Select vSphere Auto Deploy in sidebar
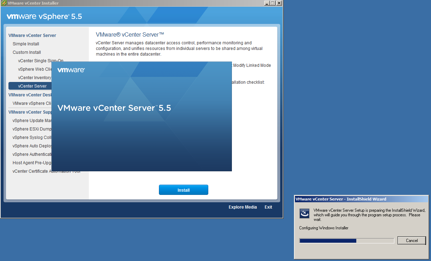 click(32, 146)
